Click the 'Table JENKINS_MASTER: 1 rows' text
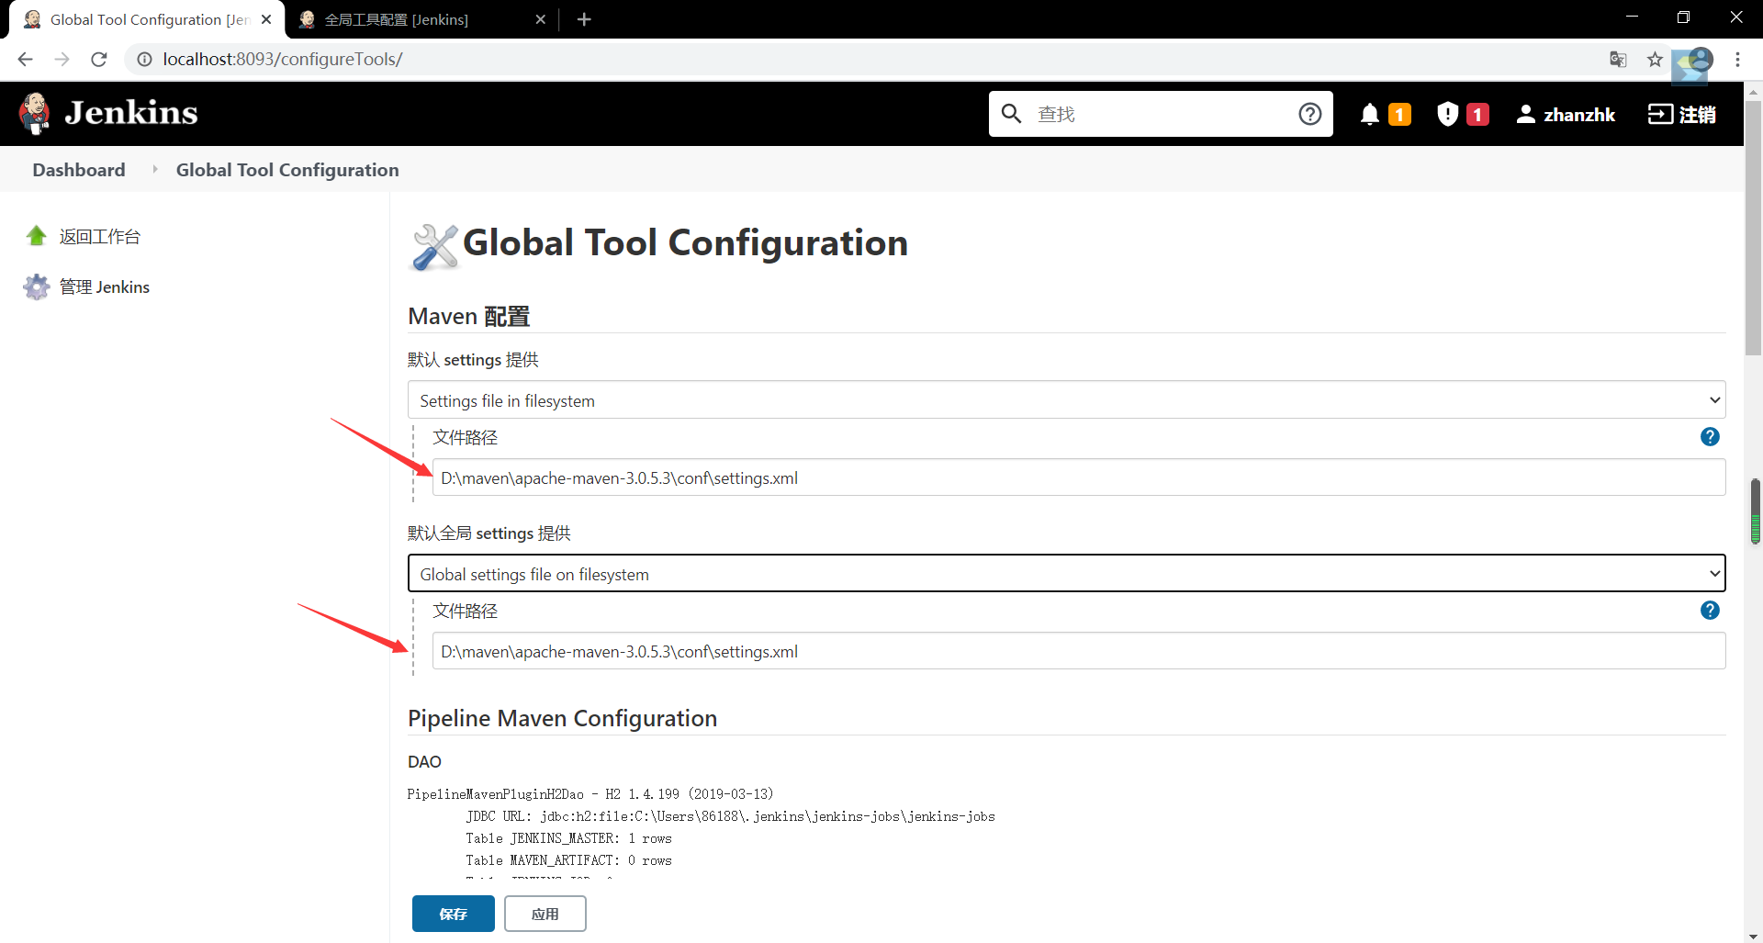Image resolution: width=1763 pixels, height=943 pixels. click(x=568, y=838)
